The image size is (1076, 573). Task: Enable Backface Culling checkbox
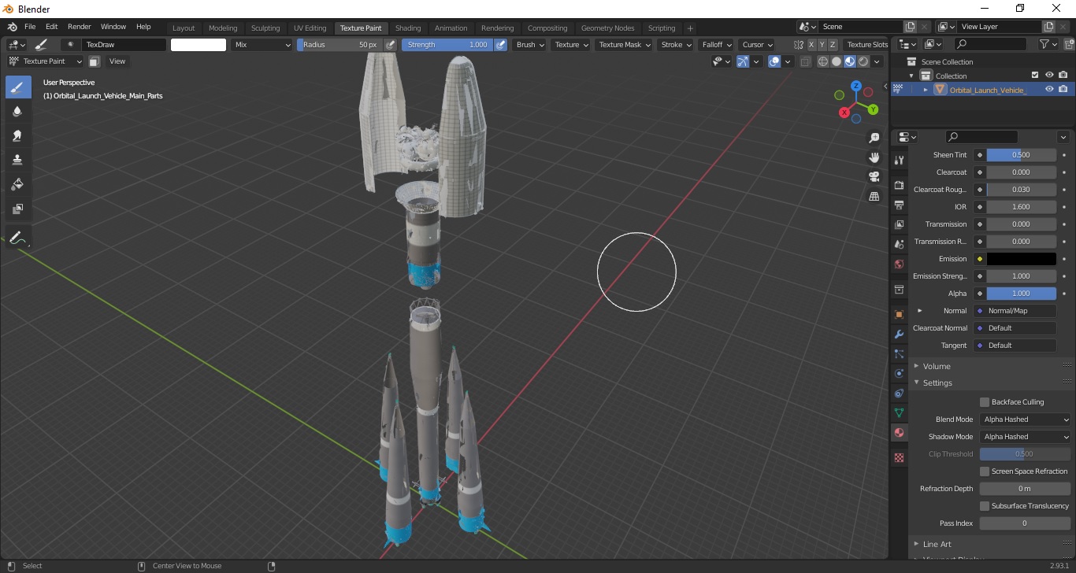tap(985, 402)
